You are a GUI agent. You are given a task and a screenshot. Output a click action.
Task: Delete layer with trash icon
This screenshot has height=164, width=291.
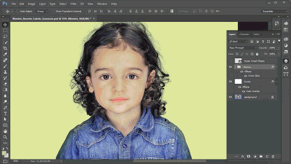click(273, 157)
